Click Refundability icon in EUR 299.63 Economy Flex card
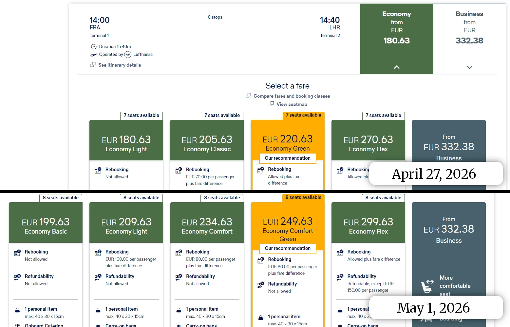The image size is (510, 327). [x=340, y=277]
